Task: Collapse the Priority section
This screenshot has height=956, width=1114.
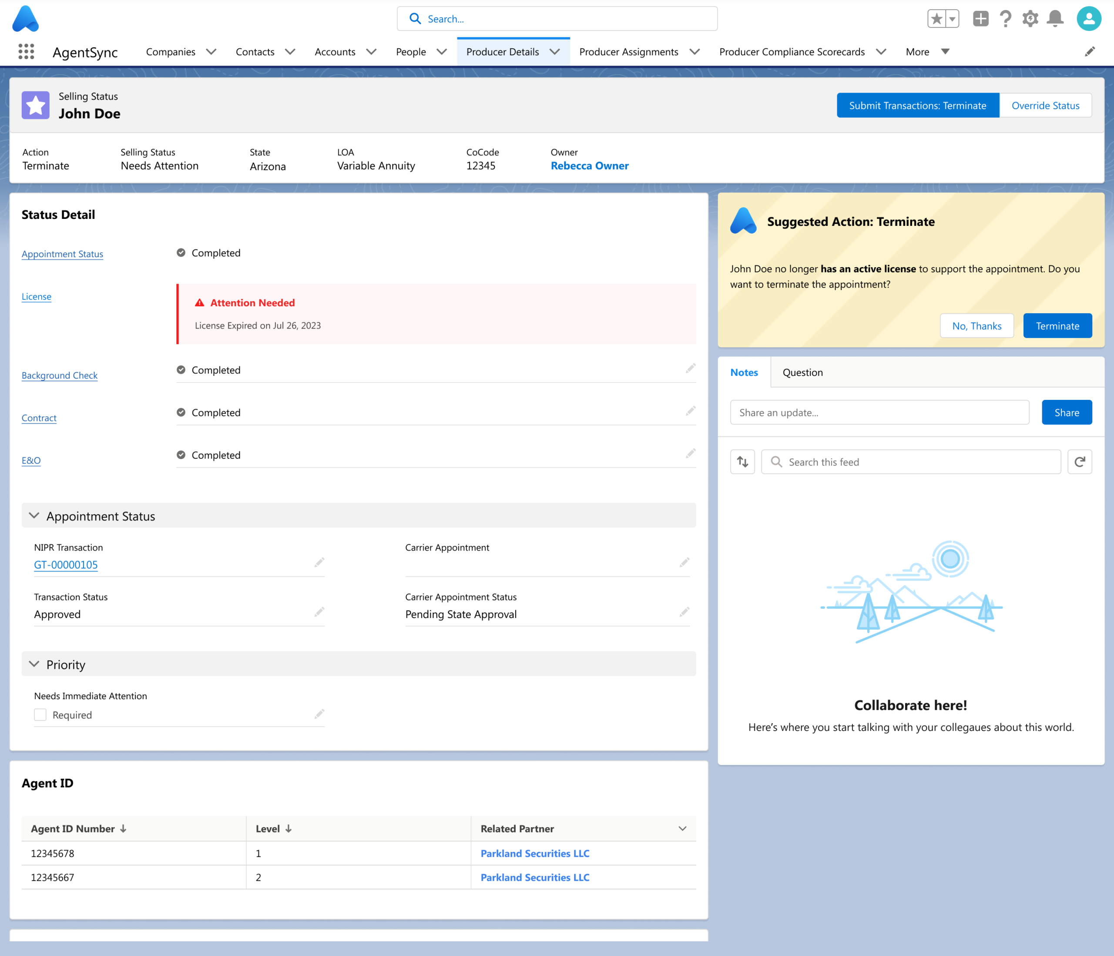Action: coord(34,664)
